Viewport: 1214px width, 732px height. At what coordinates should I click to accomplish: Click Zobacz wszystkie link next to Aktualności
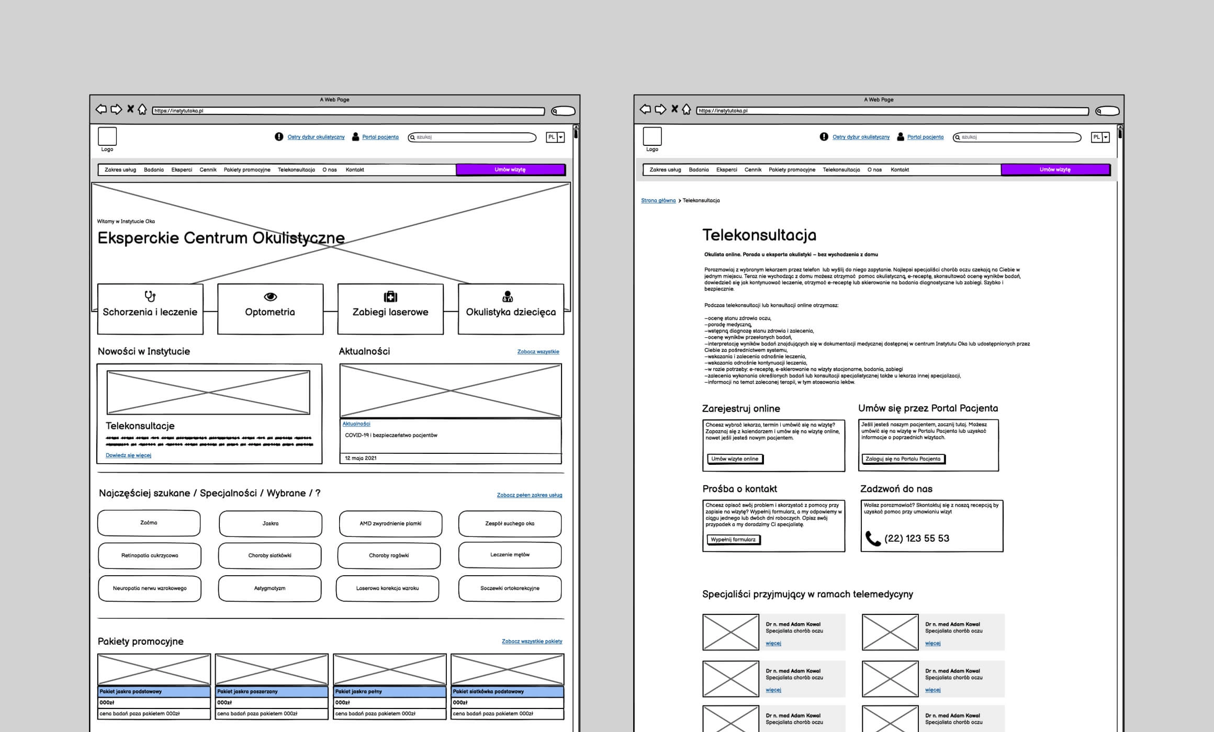(x=538, y=351)
